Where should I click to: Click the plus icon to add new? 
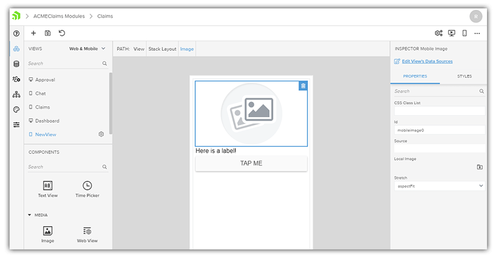33,33
